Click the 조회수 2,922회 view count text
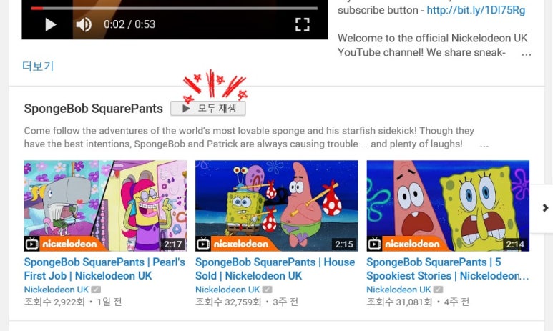This screenshot has width=553, height=331. point(54,302)
